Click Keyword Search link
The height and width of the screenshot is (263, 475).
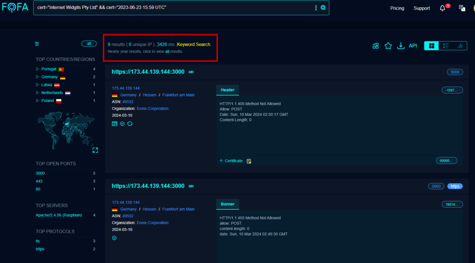click(x=194, y=44)
